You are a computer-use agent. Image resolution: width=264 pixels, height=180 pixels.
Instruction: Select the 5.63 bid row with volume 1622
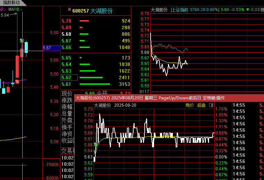pyautogui.click(x=96, y=71)
